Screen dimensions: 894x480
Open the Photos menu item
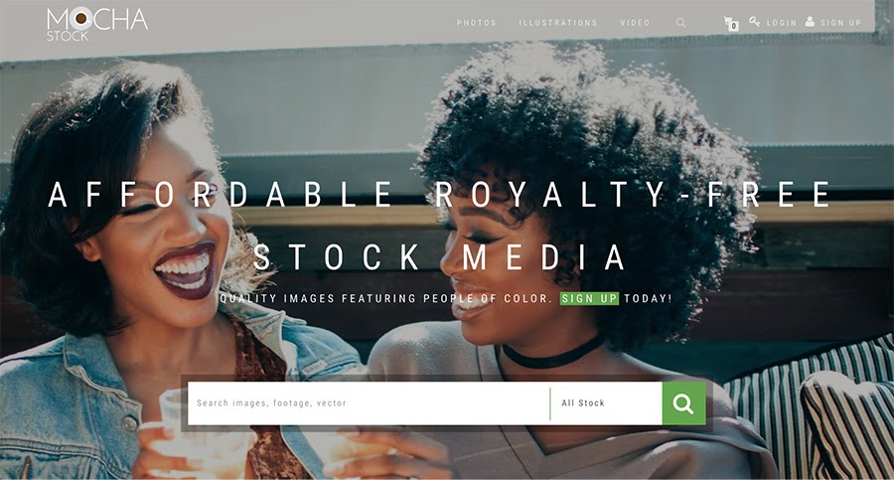point(476,23)
